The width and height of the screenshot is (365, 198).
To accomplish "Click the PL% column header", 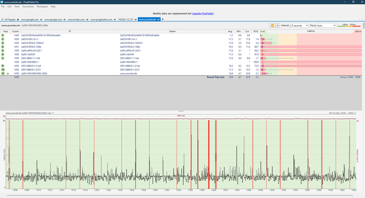I will 256,31.
